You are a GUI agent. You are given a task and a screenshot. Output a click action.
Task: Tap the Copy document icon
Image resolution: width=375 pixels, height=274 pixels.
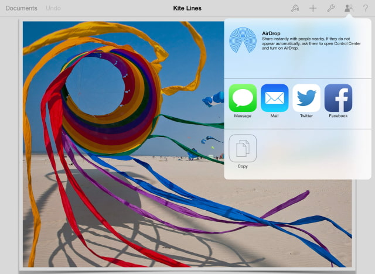243,148
